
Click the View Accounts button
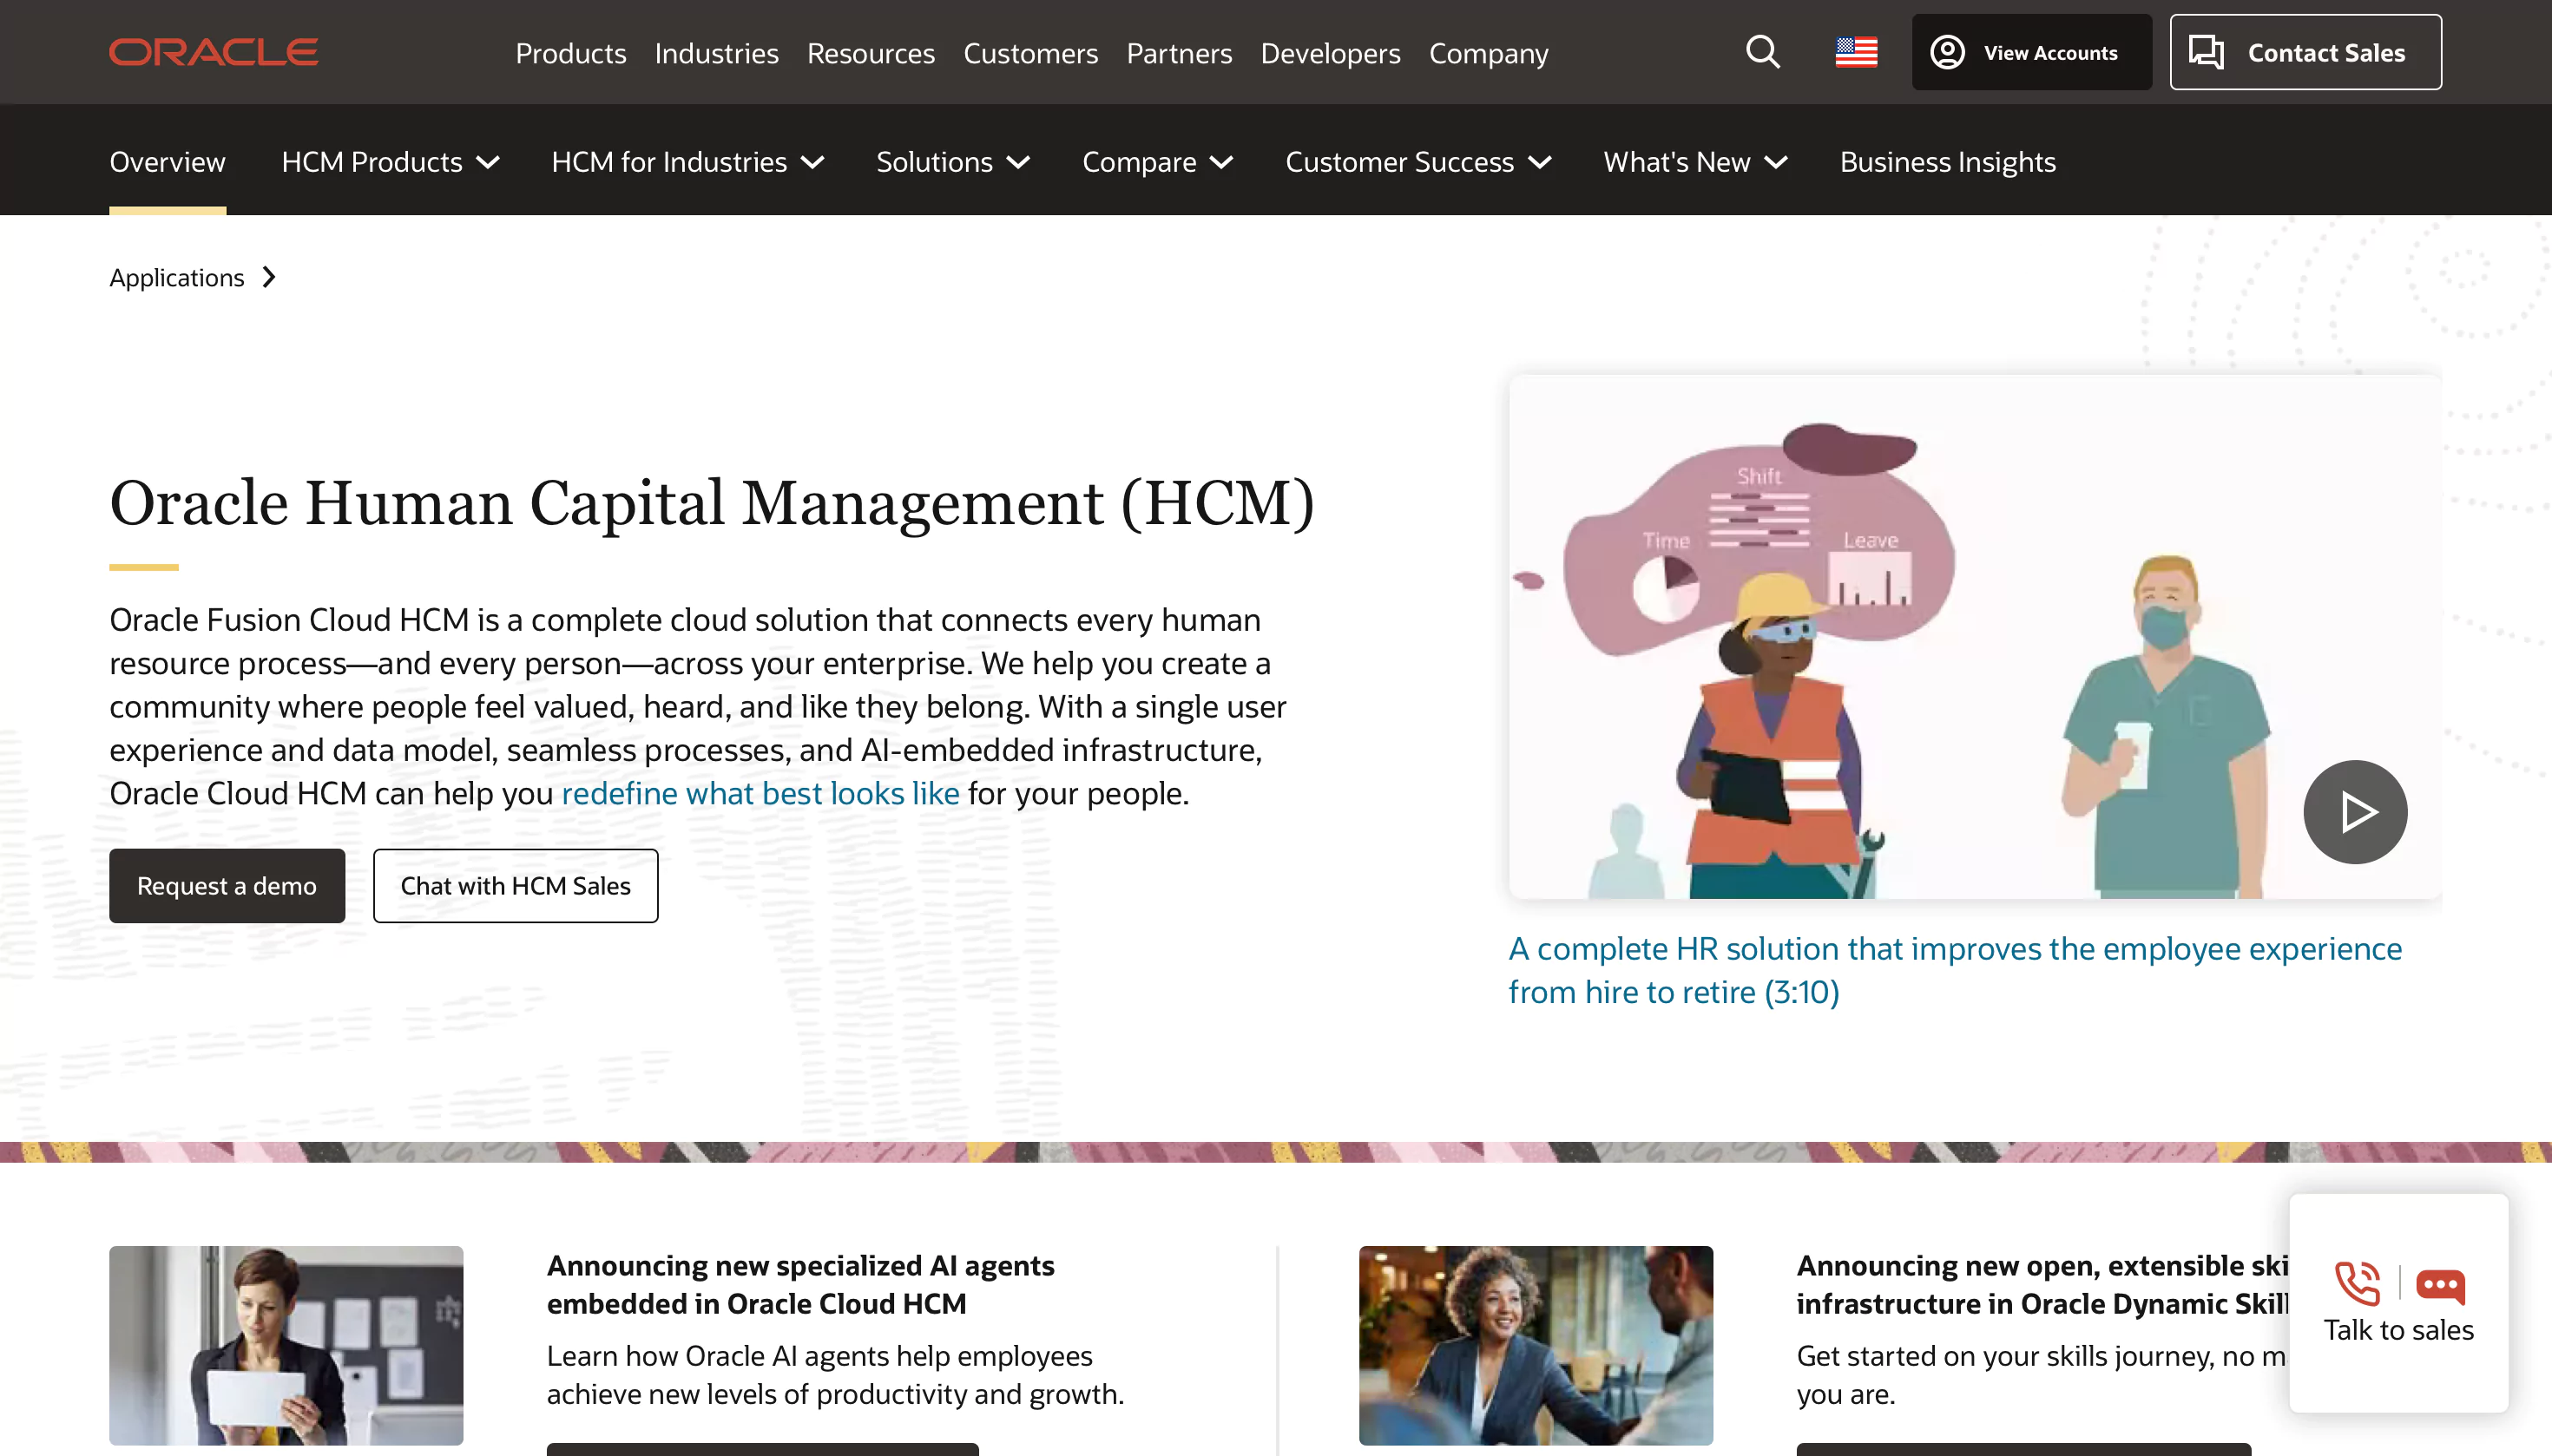pyautogui.click(x=2031, y=52)
